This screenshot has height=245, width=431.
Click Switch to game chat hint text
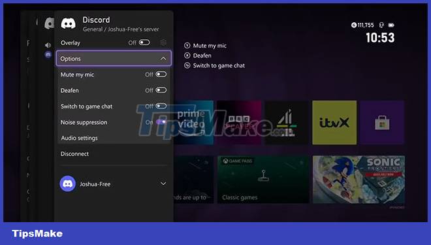219,66
